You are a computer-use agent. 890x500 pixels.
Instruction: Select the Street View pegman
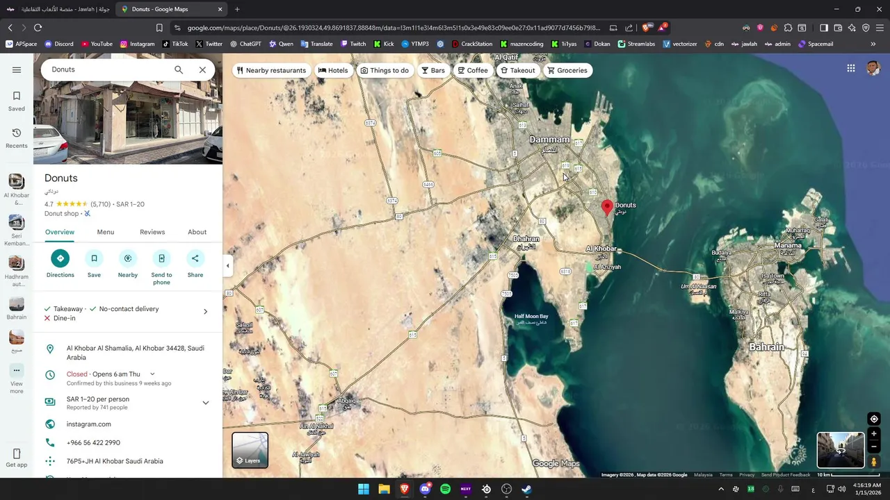874,462
